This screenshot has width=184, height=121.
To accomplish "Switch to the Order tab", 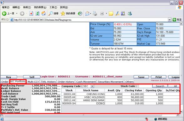I will click(5, 82).
